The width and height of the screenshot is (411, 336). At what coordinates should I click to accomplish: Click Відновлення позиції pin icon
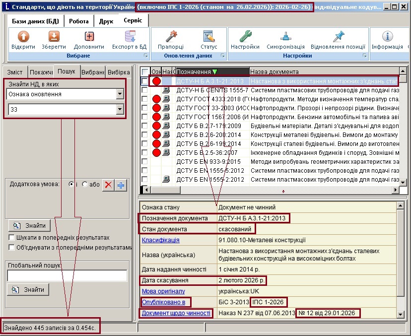[339, 40]
